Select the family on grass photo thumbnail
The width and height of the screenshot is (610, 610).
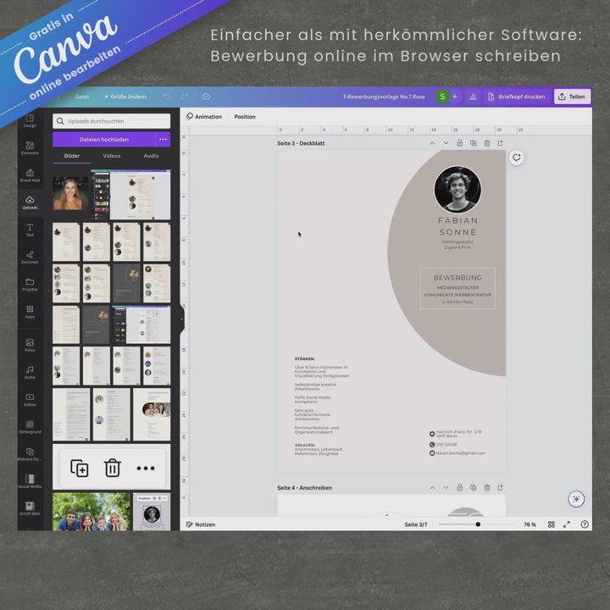point(91,512)
